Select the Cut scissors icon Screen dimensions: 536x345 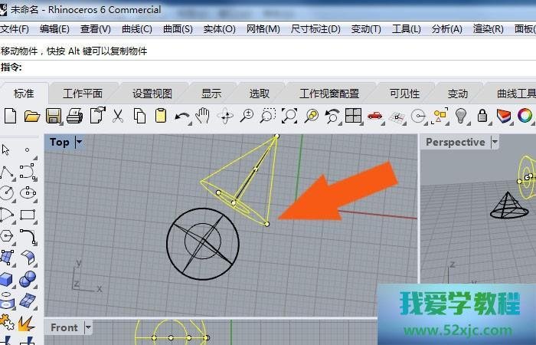point(118,116)
